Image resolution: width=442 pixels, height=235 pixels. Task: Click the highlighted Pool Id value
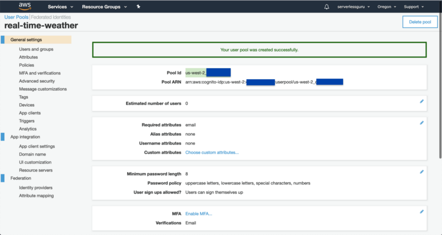[x=208, y=73]
